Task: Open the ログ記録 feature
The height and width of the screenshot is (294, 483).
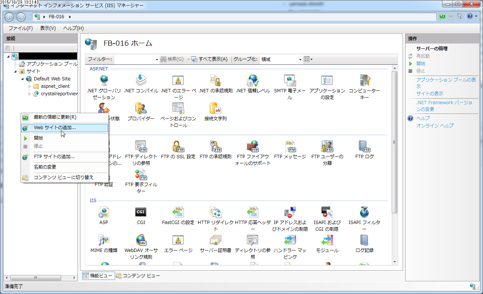Action: coord(364,244)
